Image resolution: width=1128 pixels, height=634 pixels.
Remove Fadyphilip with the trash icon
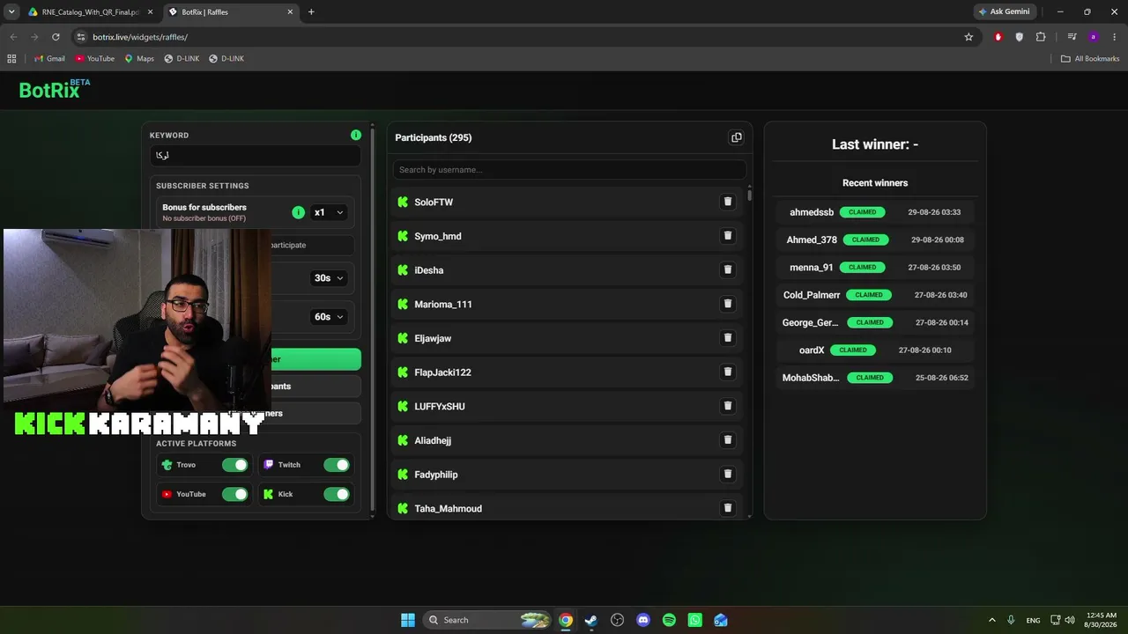[x=728, y=474]
